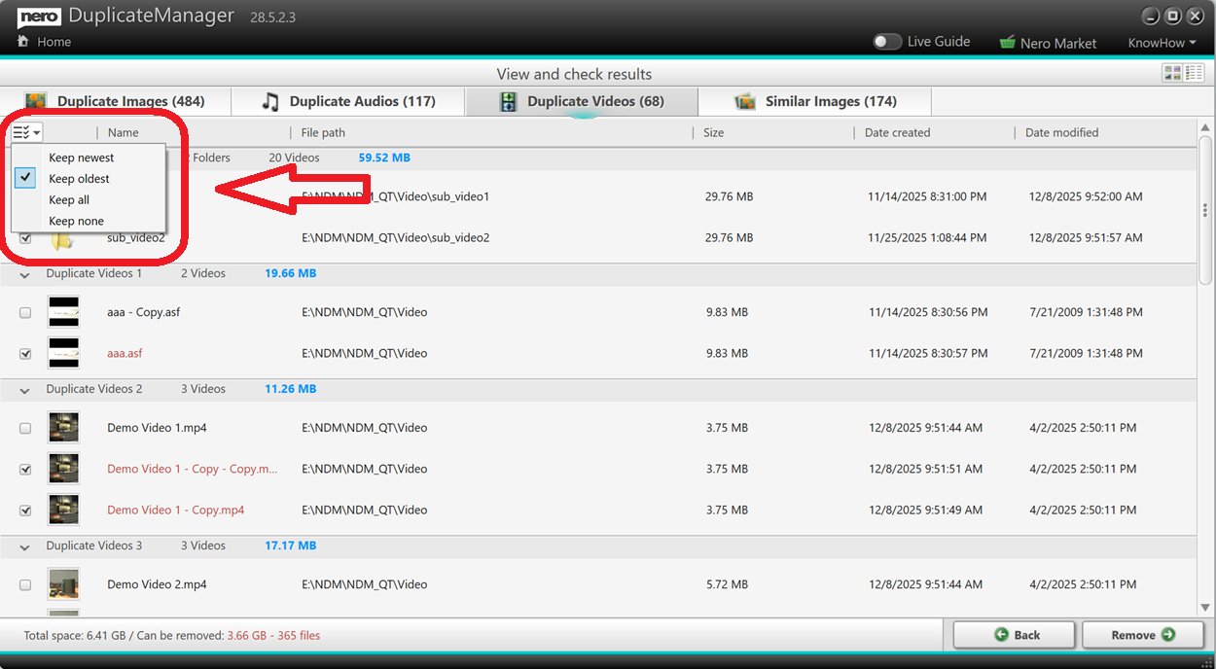The width and height of the screenshot is (1216, 669).
Task: Click the Remove button
Action: (x=1144, y=635)
